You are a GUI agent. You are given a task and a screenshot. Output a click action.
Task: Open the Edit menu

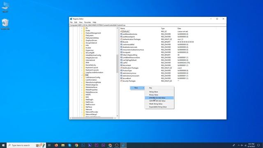click(x=76, y=22)
